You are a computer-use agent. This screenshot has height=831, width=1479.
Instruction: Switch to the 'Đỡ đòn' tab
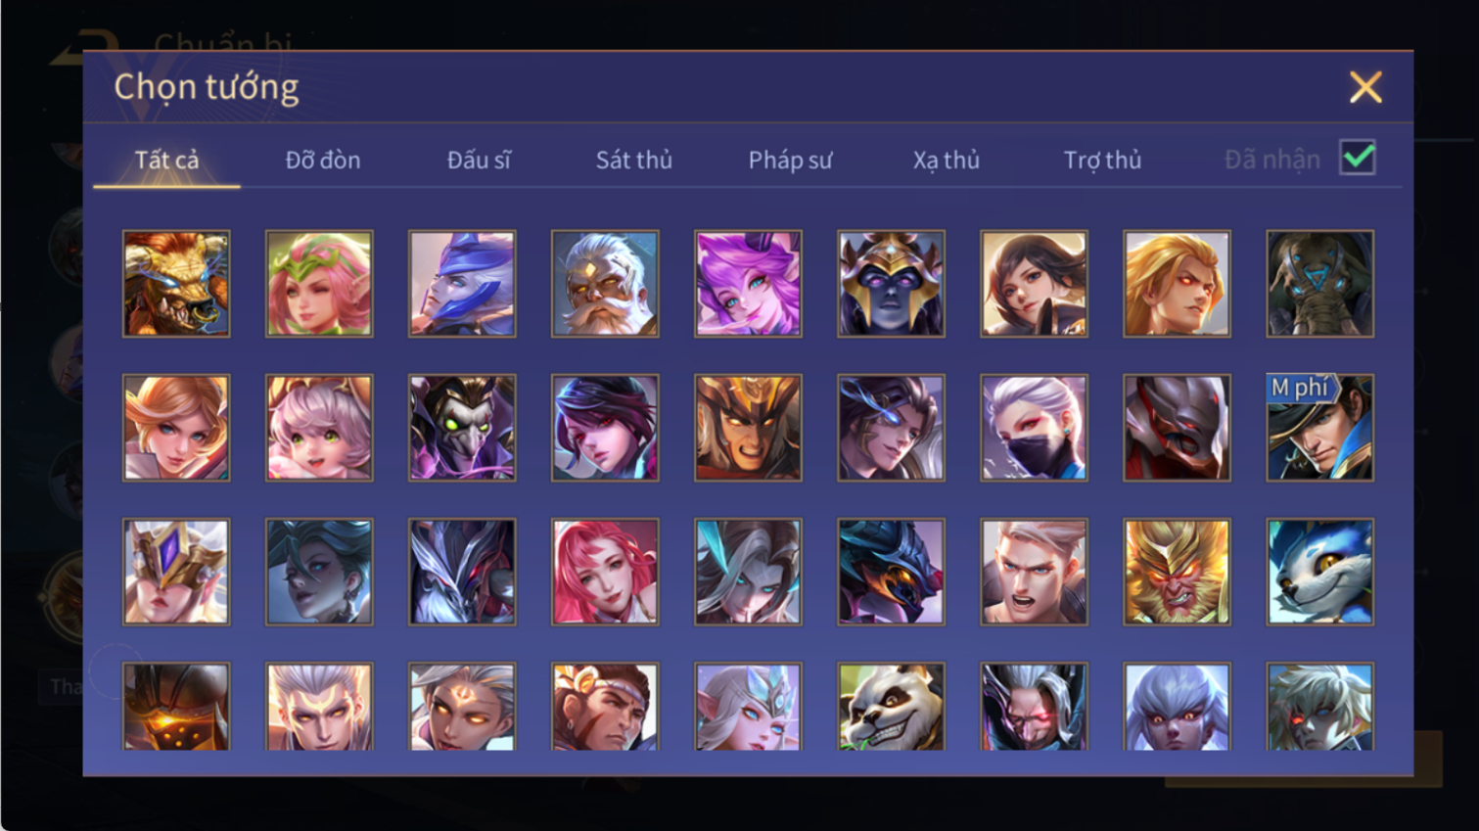pyautogui.click(x=323, y=160)
